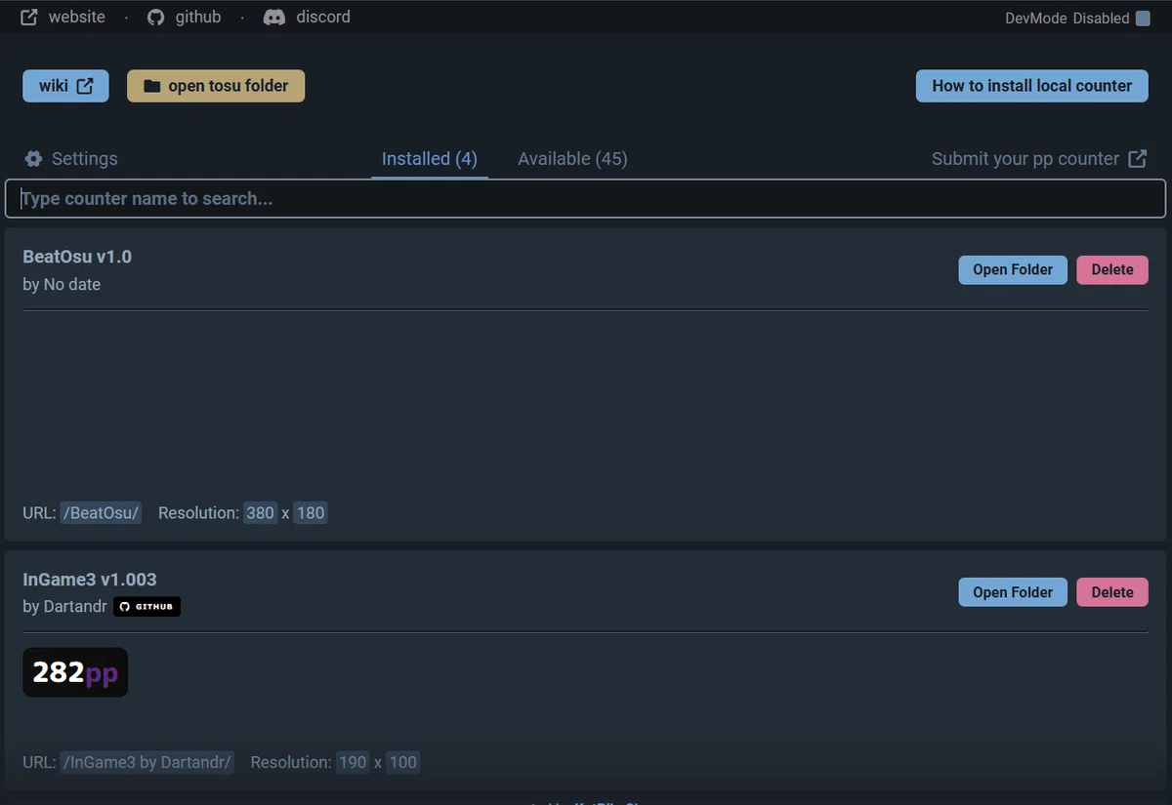
Task: Open Folder for BeatOsu counter
Action: [x=1013, y=270]
